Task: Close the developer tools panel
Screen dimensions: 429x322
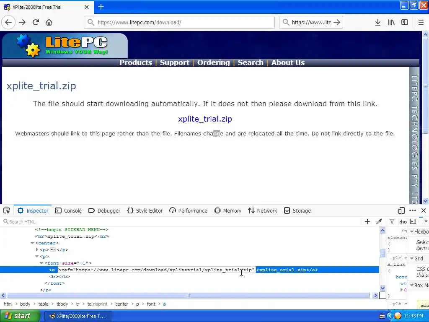Action: point(424,210)
